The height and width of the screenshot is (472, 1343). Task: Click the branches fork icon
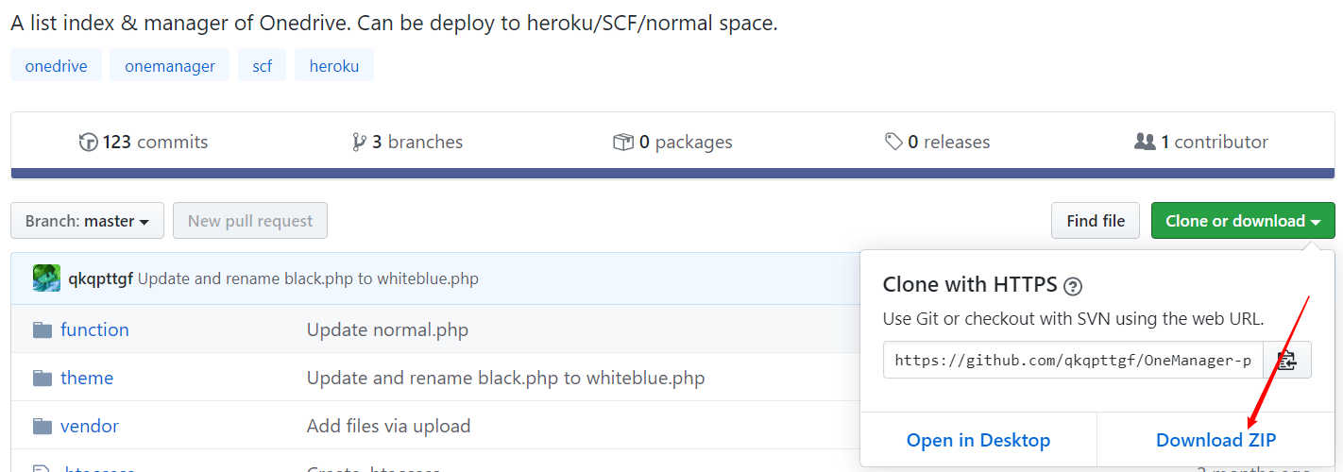coord(359,143)
